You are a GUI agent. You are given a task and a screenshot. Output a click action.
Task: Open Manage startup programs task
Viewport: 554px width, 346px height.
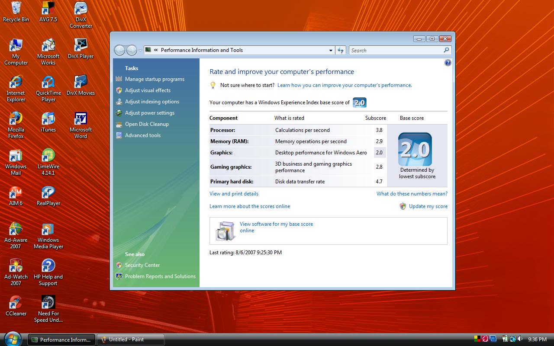point(155,79)
